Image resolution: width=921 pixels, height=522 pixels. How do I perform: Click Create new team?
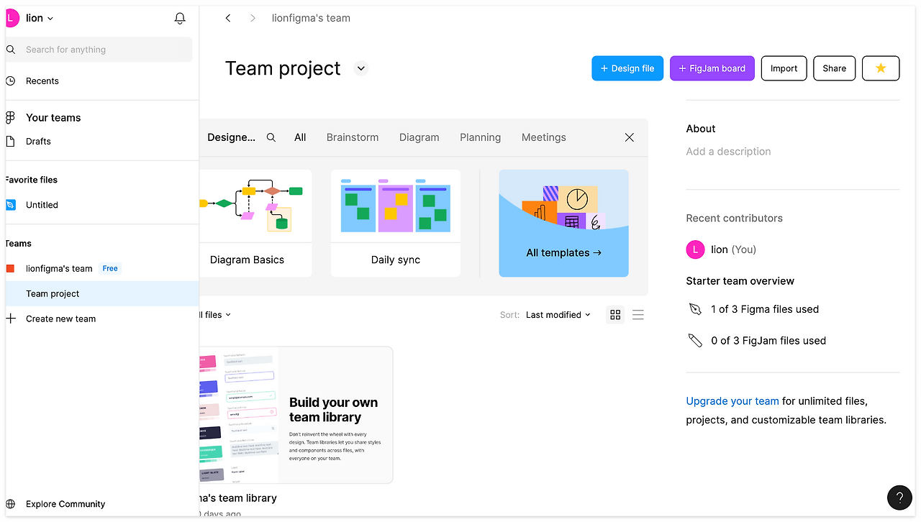(60, 319)
